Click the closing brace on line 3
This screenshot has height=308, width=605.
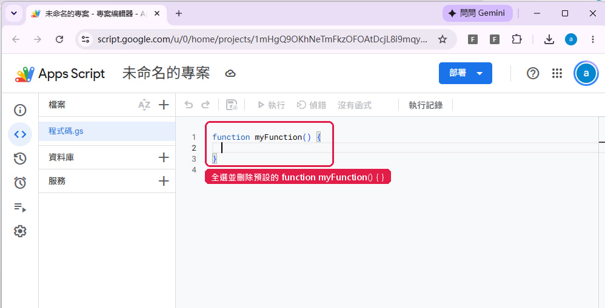pyautogui.click(x=215, y=159)
